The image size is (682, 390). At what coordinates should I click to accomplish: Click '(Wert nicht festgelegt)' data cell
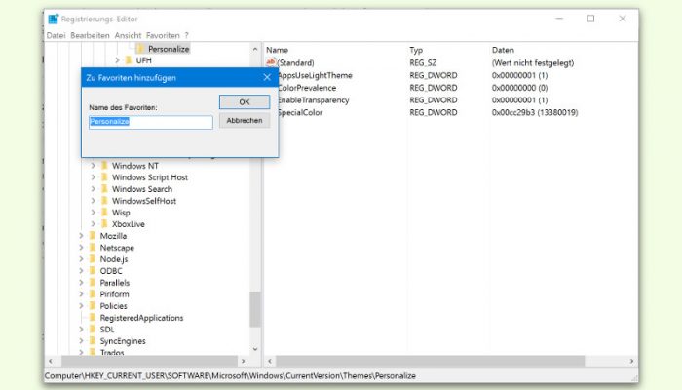tap(533, 62)
